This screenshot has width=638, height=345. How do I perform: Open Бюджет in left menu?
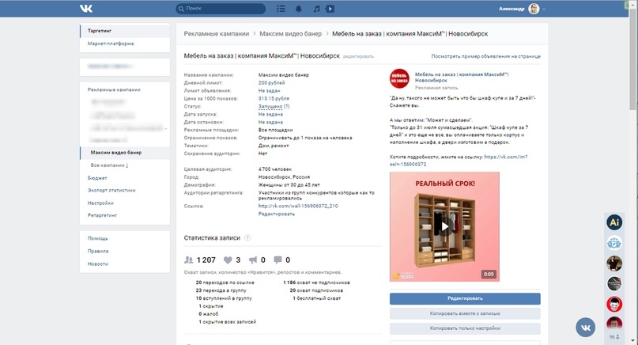[97, 178]
